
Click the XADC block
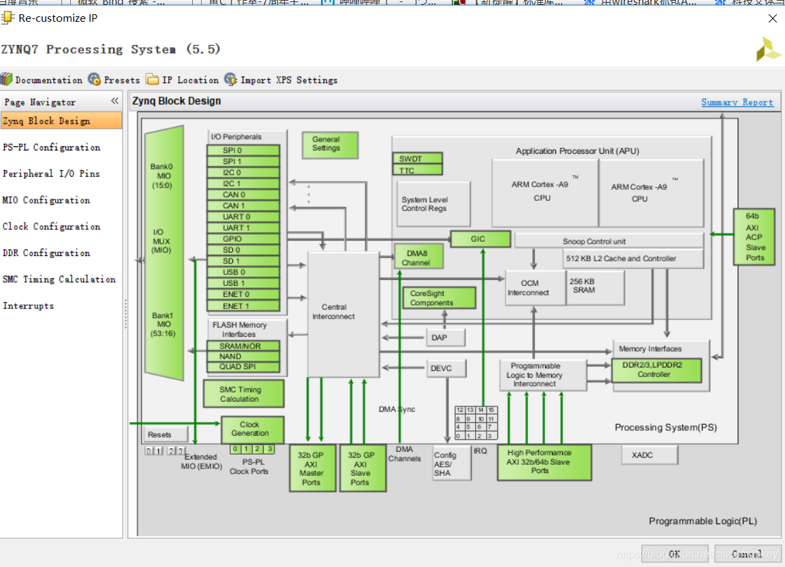[649, 455]
